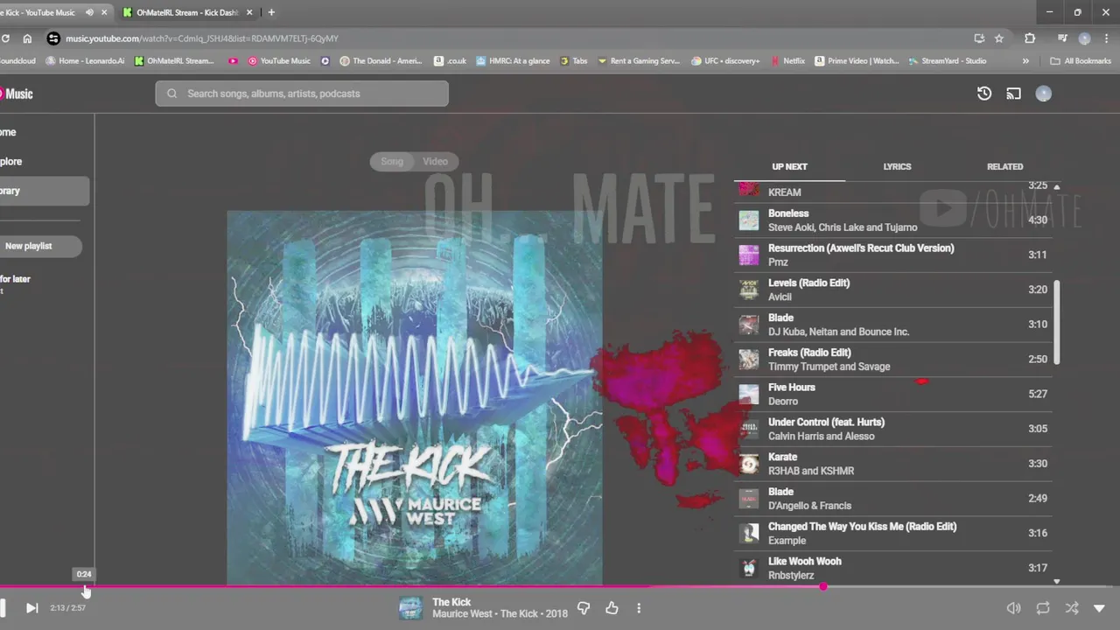Play Levels (Radio Edit) by Avicii
Image resolution: width=1120 pixels, height=630 pixels.
tap(892, 290)
